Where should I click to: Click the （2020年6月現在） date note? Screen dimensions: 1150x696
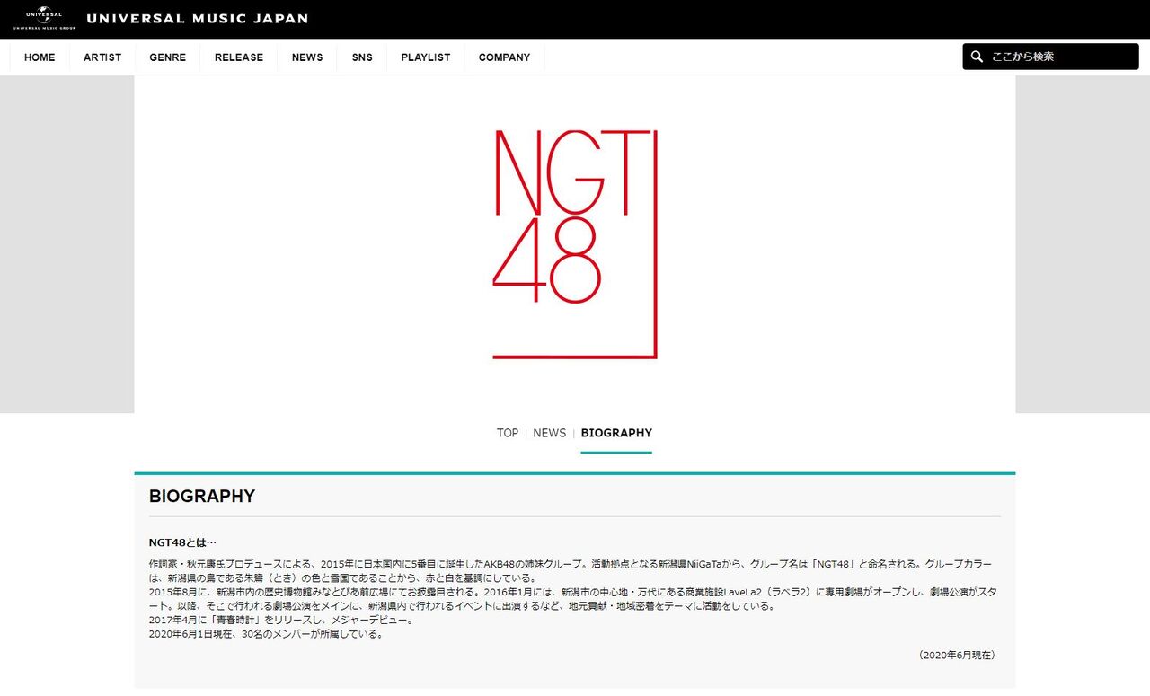[x=957, y=656]
